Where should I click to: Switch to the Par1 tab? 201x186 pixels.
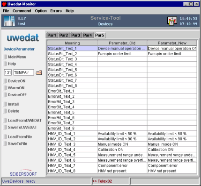(x=52, y=35)
